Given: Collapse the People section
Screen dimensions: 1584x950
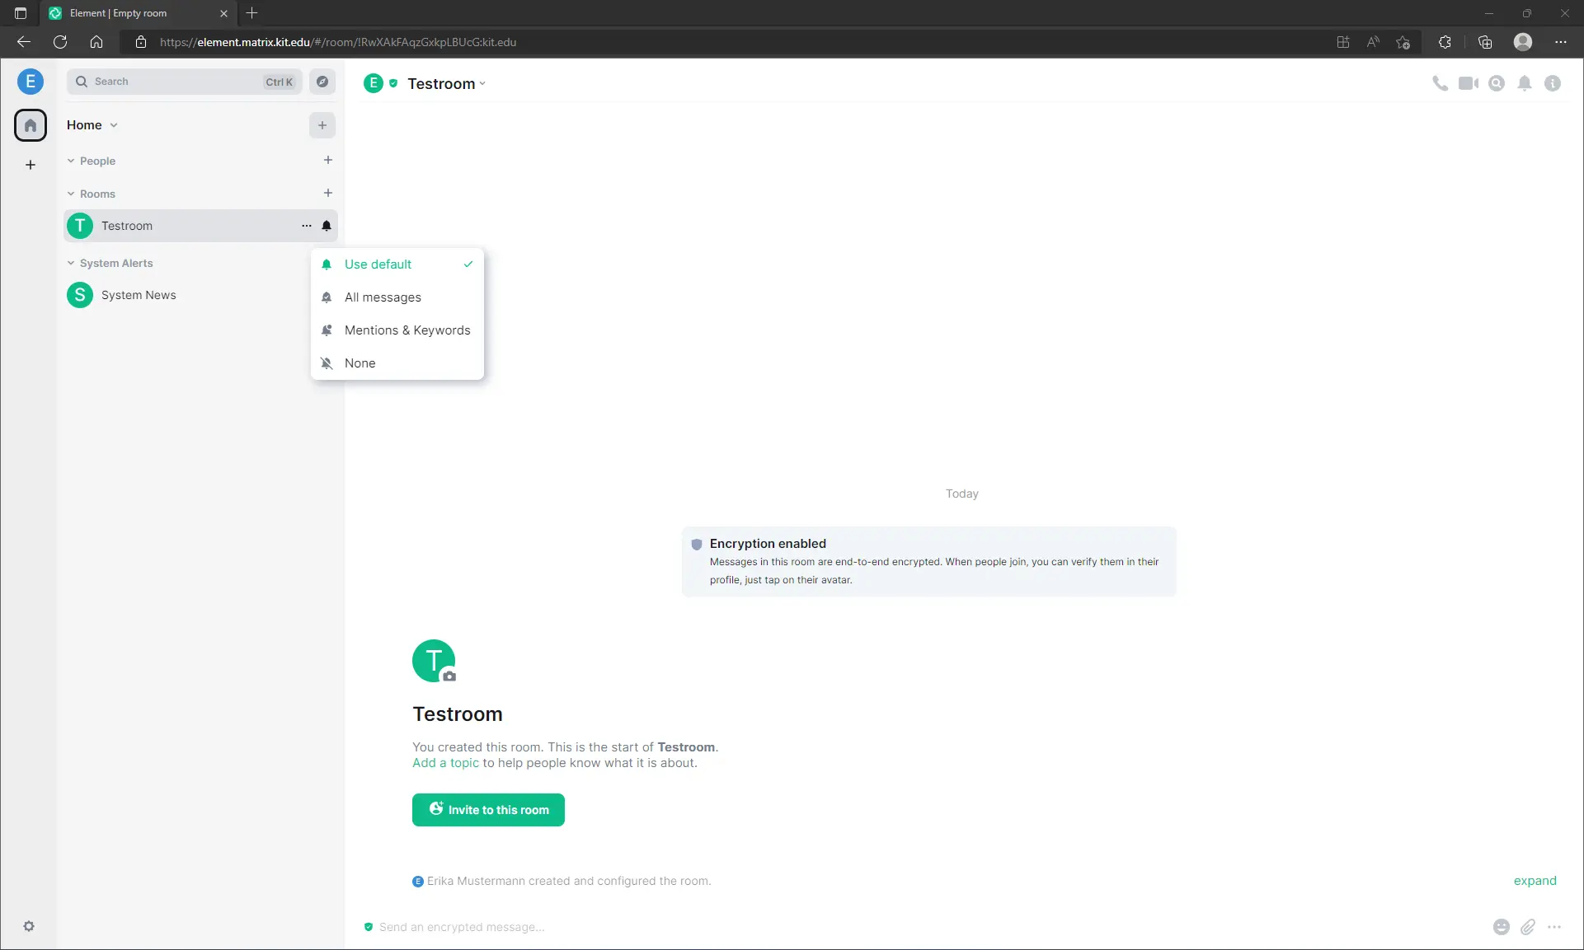Looking at the screenshot, I should coord(72,161).
